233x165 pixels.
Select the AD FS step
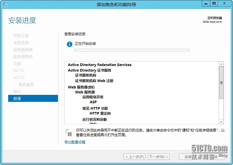(19, 70)
